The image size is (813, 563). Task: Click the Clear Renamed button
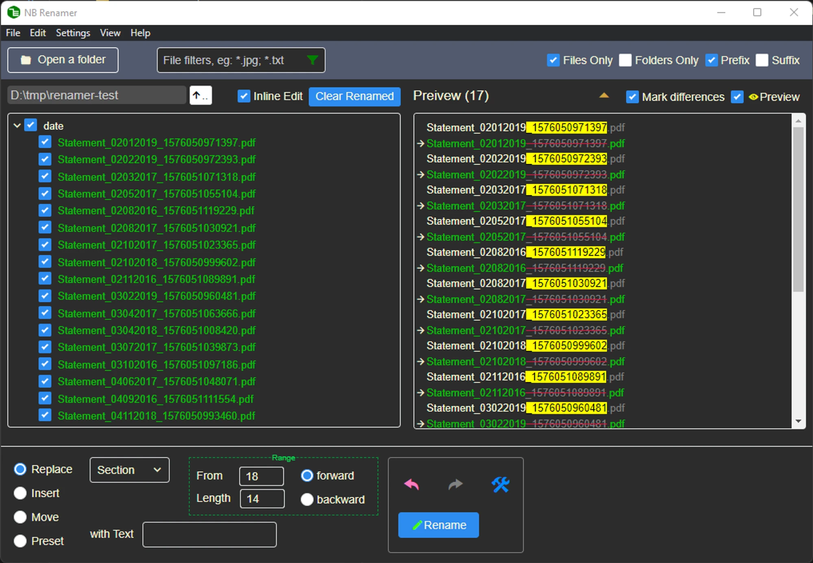[x=354, y=97]
